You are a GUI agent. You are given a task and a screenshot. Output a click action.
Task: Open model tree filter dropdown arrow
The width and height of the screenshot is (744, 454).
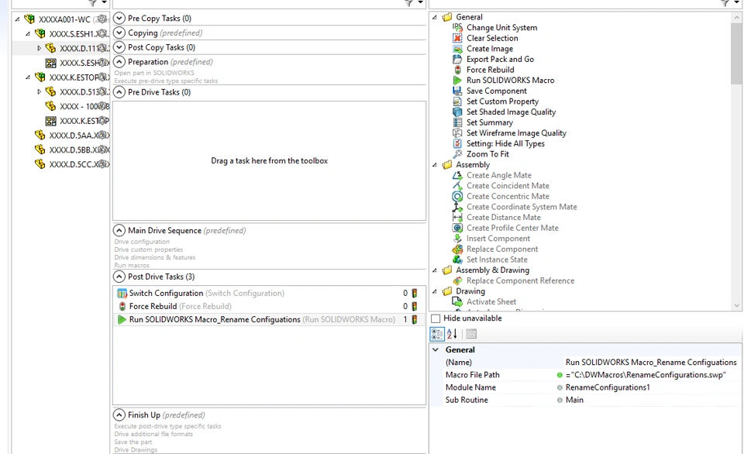click(x=104, y=2)
